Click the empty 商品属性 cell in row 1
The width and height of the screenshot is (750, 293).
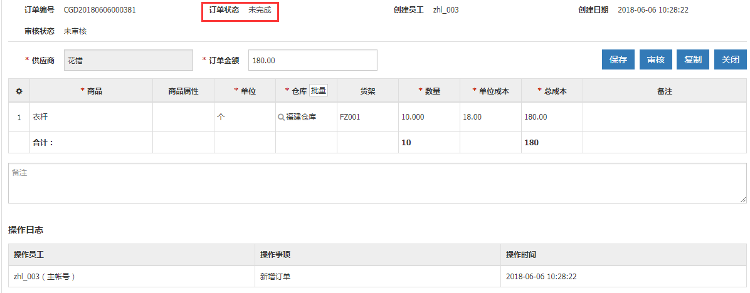point(183,117)
